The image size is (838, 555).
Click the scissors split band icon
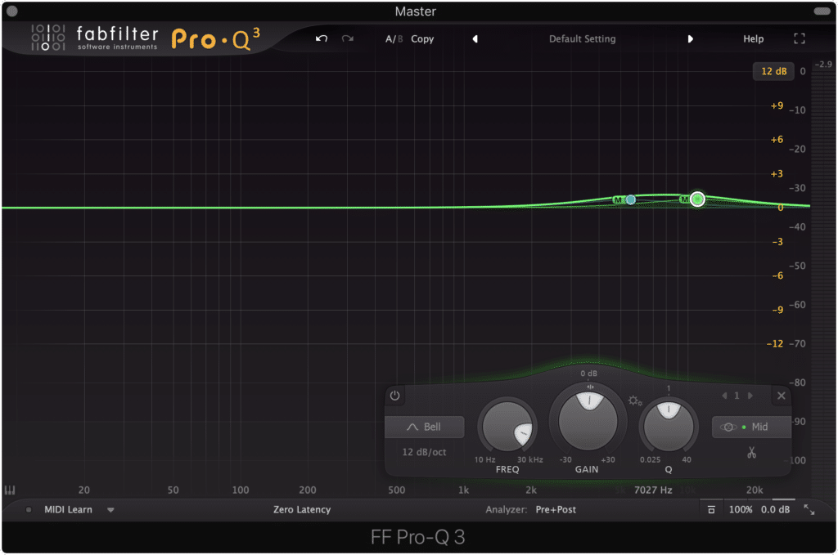(751, 453)
